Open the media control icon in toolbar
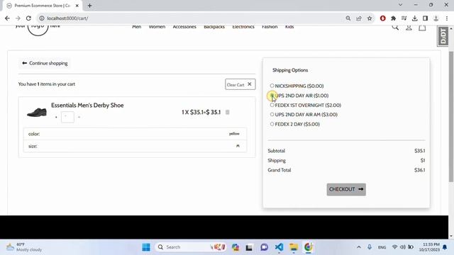This screenshot has height=255, width=454. pos(404,18)
